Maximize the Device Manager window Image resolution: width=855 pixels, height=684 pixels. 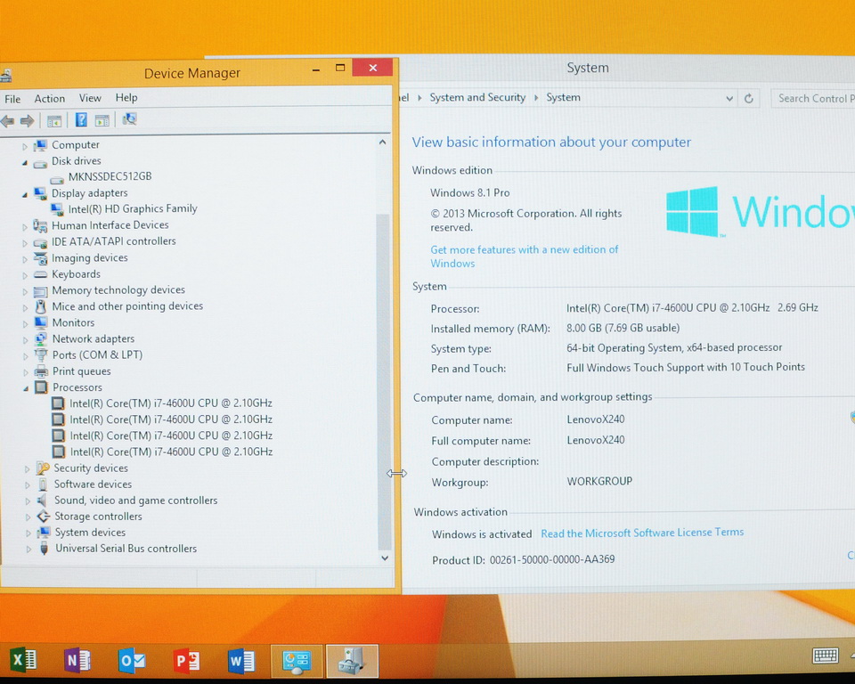[340, 69]
